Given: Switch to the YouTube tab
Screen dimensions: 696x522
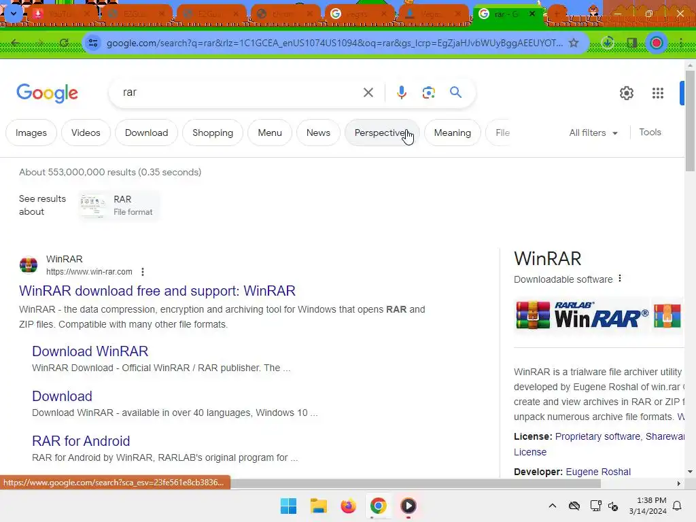Looking at the screenshot, I should click(x=63, y=14).
